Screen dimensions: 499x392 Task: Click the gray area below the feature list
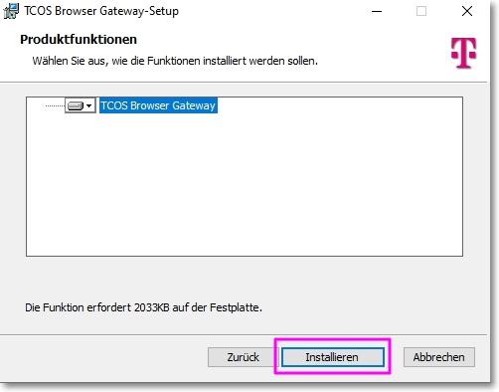tap(245, 279)
